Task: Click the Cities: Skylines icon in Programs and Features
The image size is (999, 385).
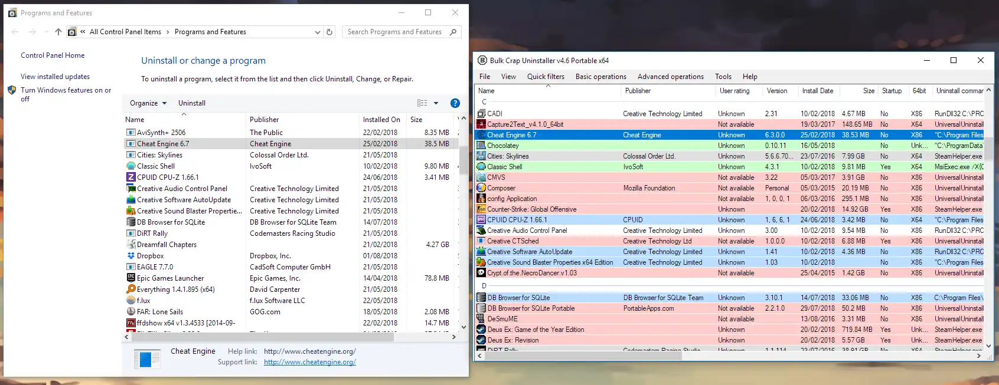Action: 131,155
